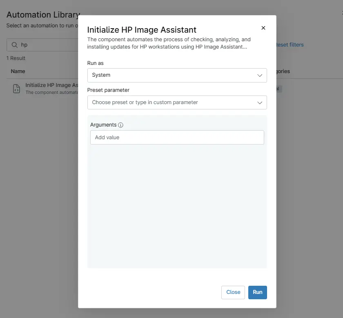
Task: Close the Initialize HP Image Assistant dialog
Action: click(263, 28)
